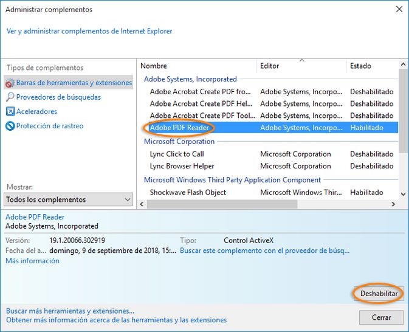Screen dimensions: 409x332
Task: Click the horizontal scrollbar thumb
Action: click(222, 204)
